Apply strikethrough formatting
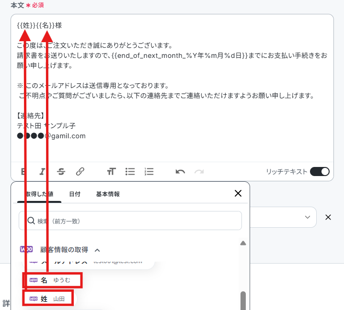The image size is (344, 310). pos(61,172)
